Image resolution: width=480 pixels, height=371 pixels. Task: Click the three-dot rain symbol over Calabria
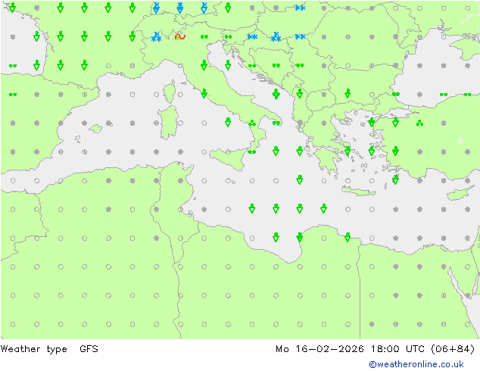point(252,123)
